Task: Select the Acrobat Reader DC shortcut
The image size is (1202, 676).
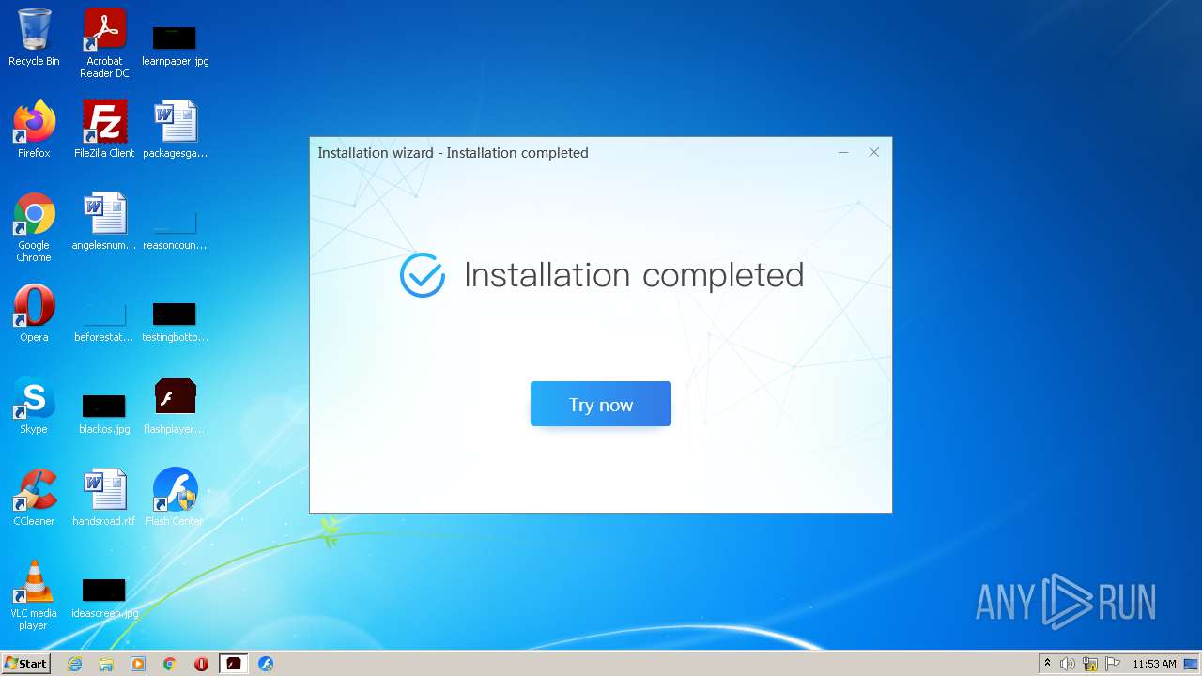Action: pos(104,43)
